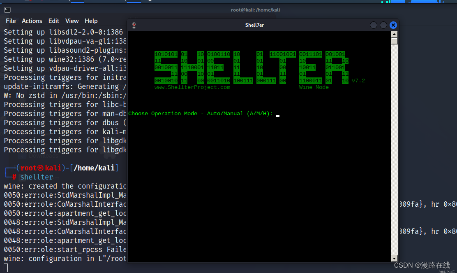The image size is (457, 273).
Task: Open the Edit menu in terminal
Action: pyautogui.click(x=53, y=21)
